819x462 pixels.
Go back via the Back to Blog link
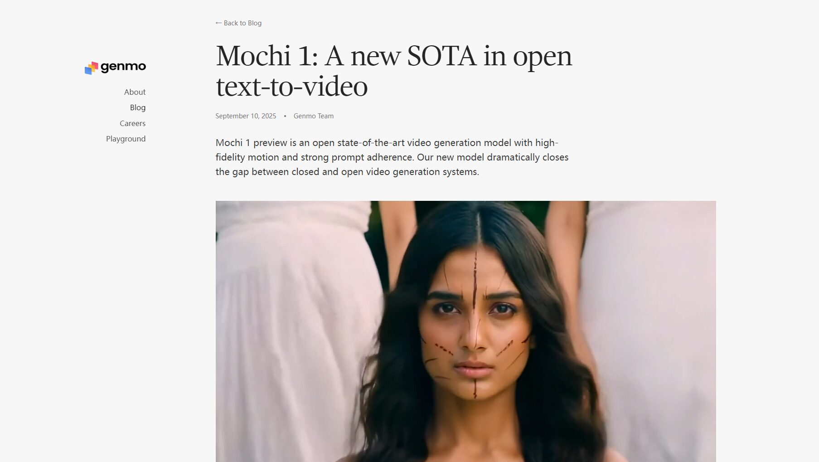point(238,23)
